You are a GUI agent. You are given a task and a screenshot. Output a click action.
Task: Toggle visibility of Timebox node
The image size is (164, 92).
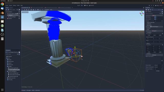pyautogui.click(x=19, y=15)
